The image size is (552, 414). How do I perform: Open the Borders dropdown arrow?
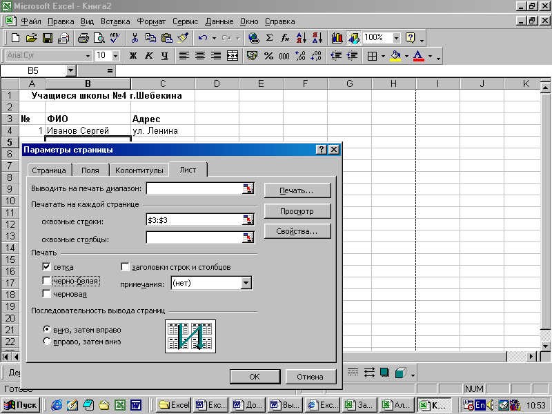383,56
